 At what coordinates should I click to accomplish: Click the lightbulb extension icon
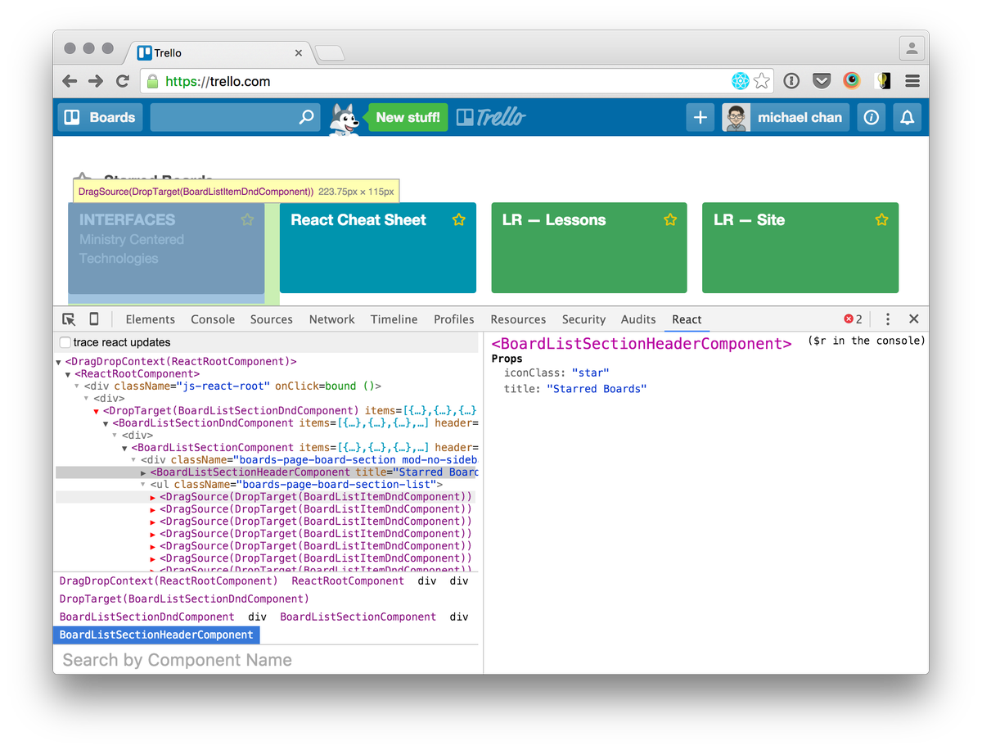point(882,81)
